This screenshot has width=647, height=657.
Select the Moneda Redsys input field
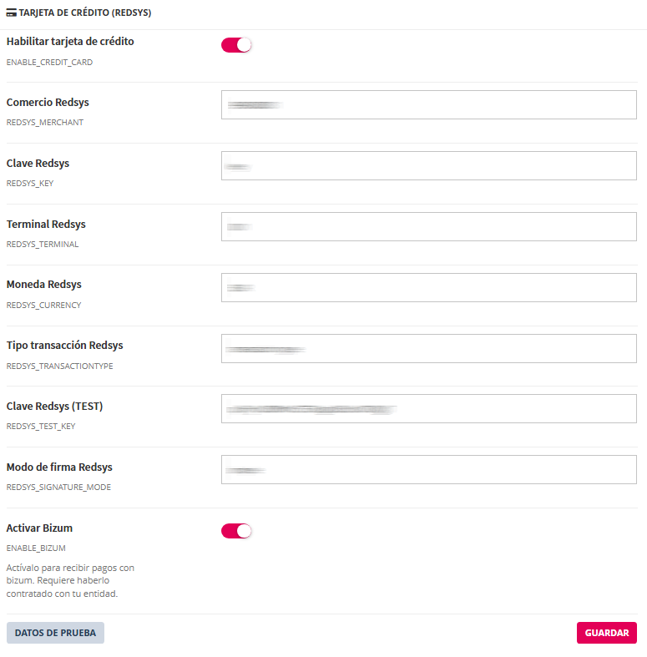pos(428,287)
